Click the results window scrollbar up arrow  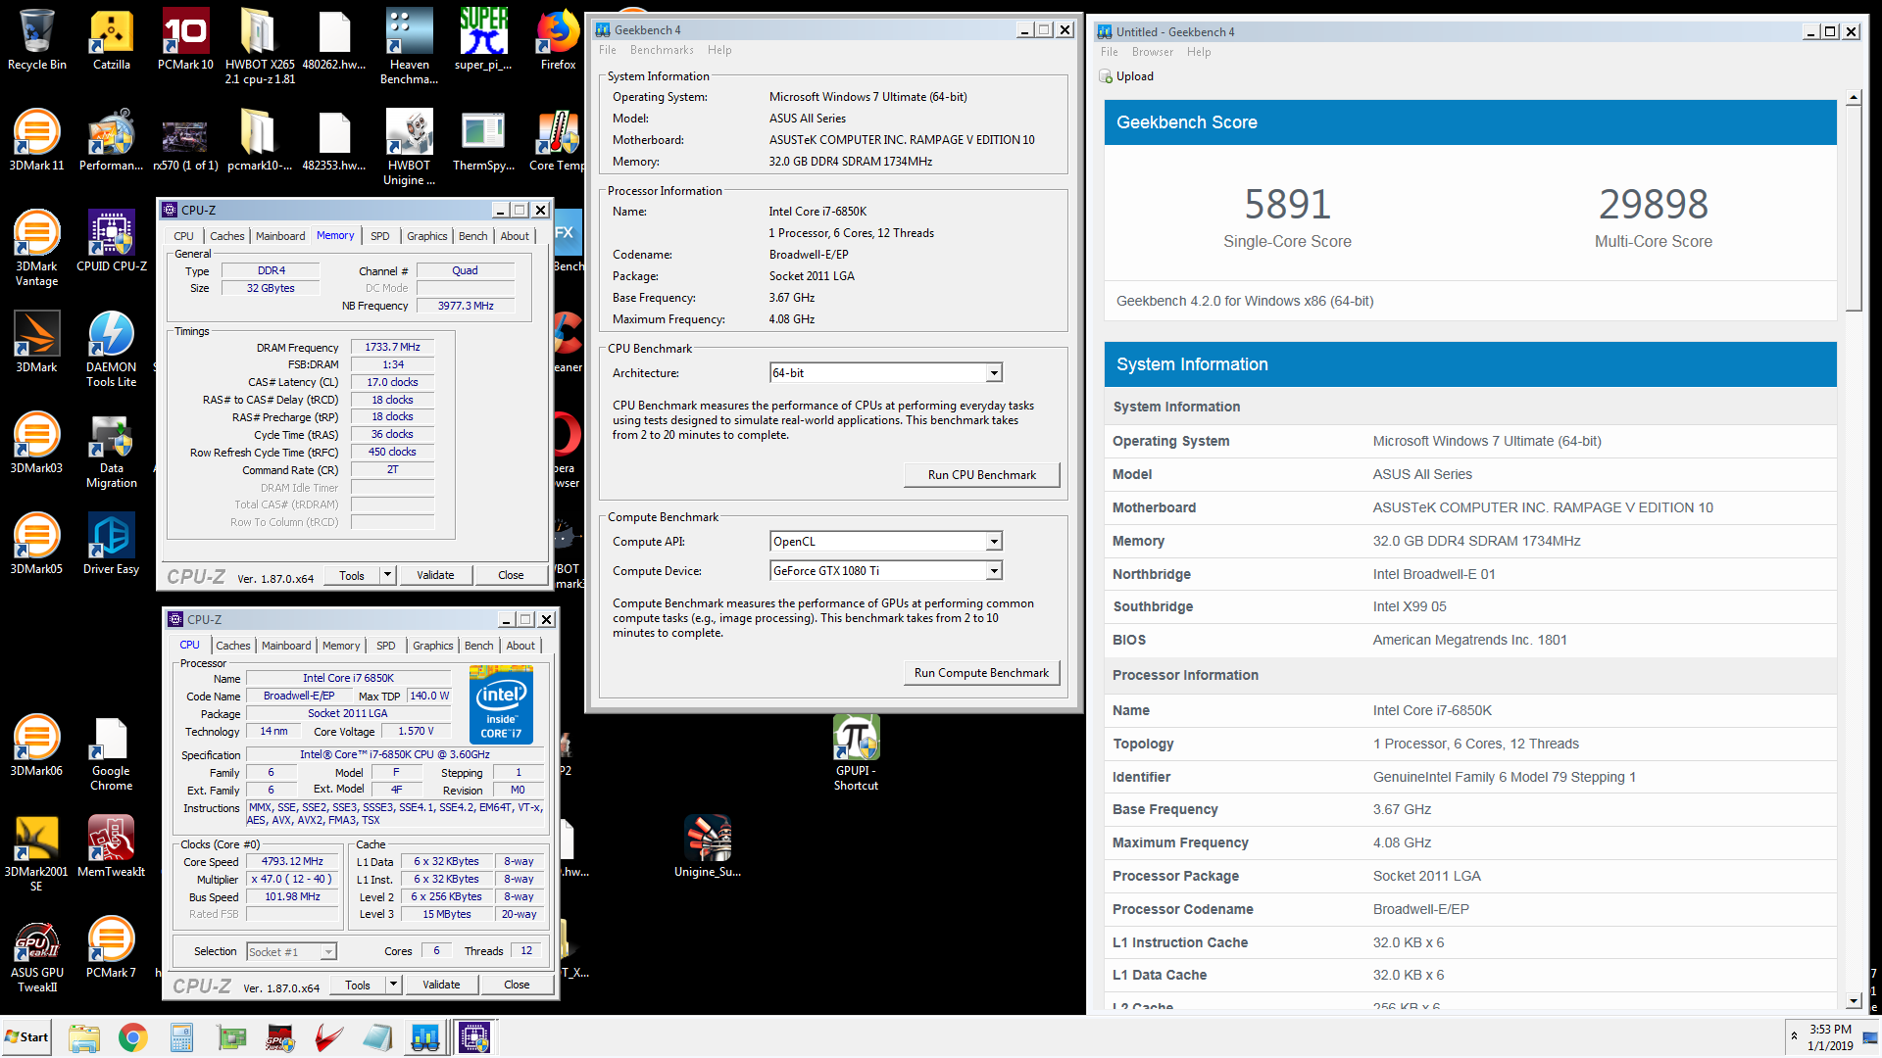coord(1854,97)
